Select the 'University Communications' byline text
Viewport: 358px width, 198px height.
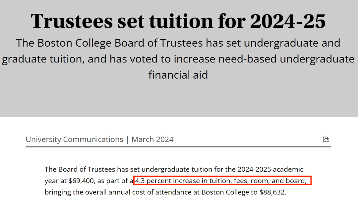click(75, 139)
